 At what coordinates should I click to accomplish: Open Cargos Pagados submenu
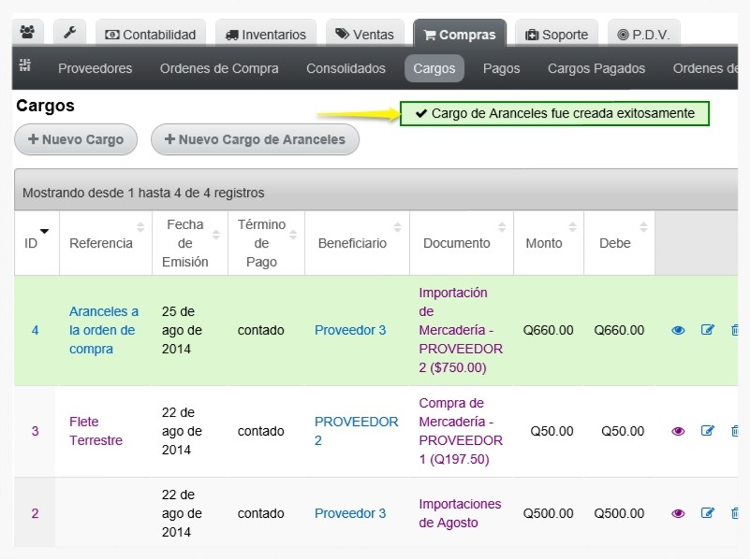tap(596, 68)
